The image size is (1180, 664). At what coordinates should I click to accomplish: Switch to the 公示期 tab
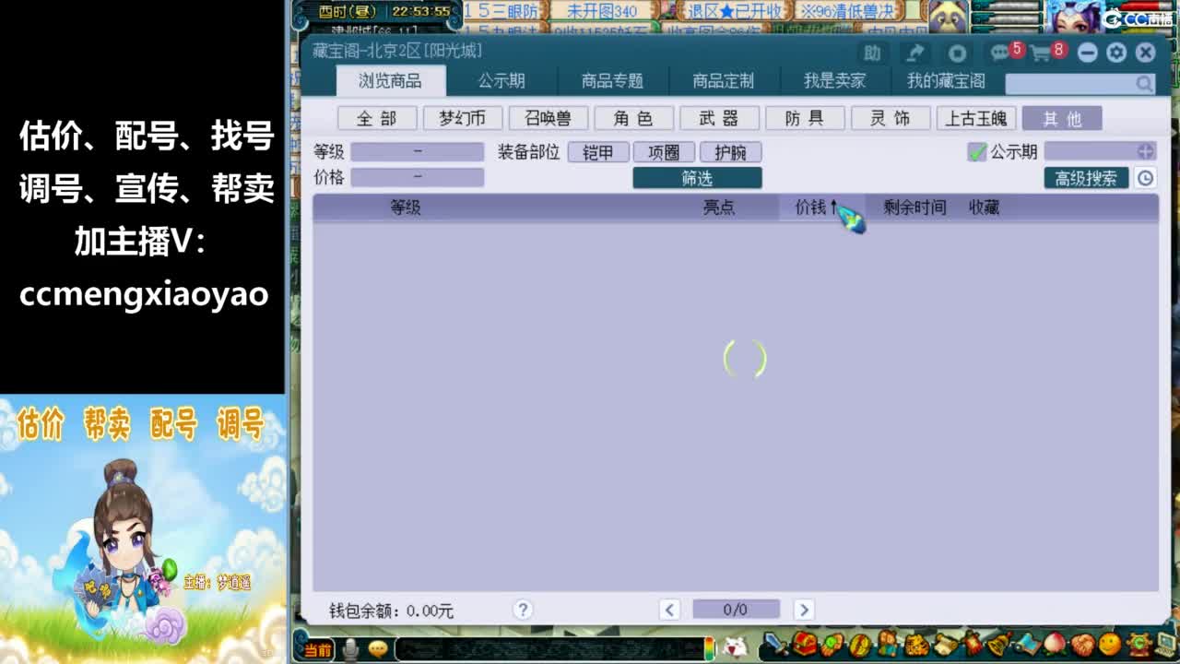point(501,81)
